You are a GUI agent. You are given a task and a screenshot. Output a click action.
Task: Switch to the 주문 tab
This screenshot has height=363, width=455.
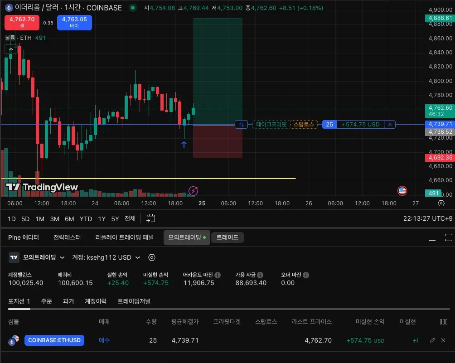47,301
